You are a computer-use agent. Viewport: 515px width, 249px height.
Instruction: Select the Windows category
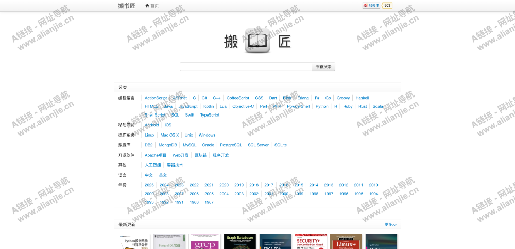[x=207, y=135]
